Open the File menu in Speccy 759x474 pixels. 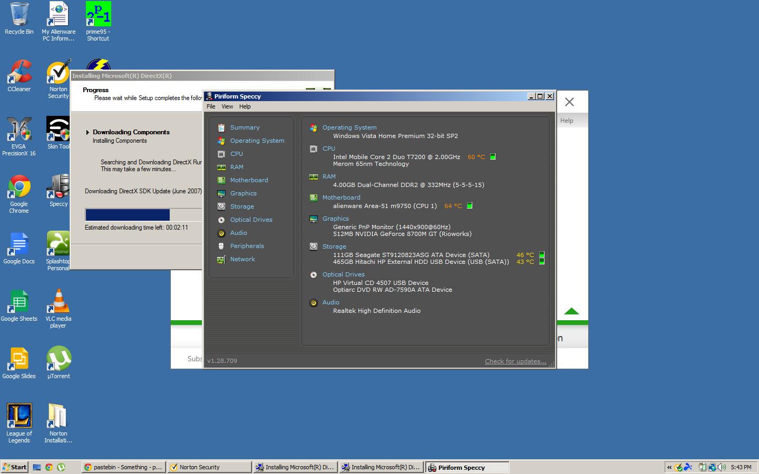click(x=211, y=106)
